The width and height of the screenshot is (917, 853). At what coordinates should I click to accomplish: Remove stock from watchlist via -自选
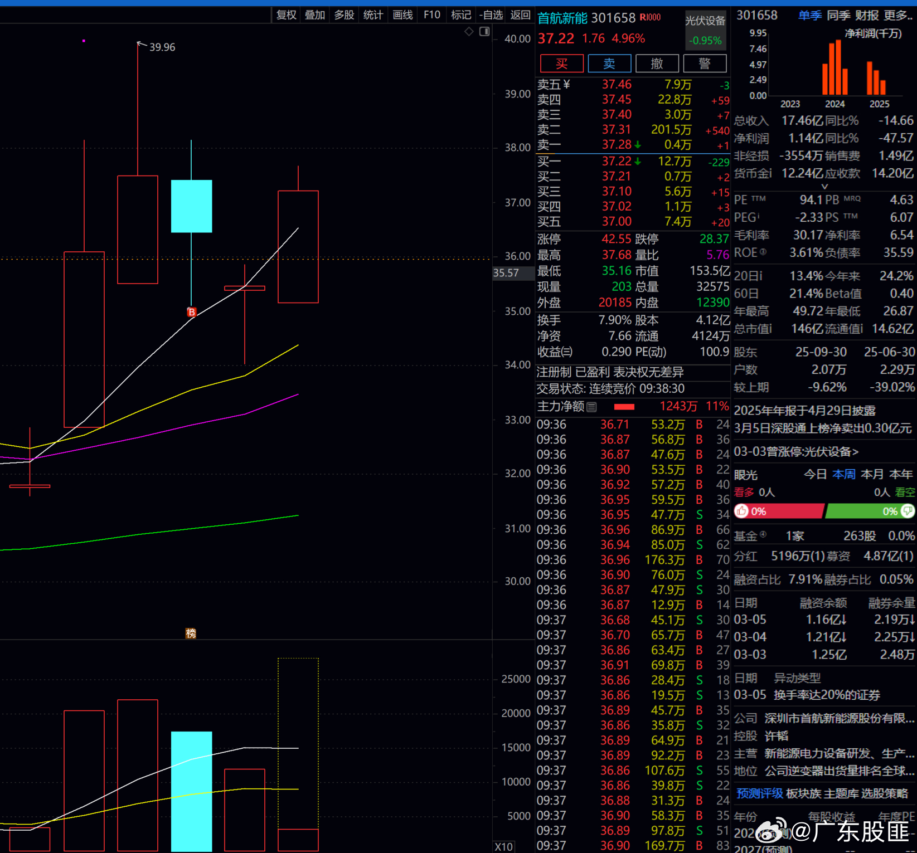point(491,15)
